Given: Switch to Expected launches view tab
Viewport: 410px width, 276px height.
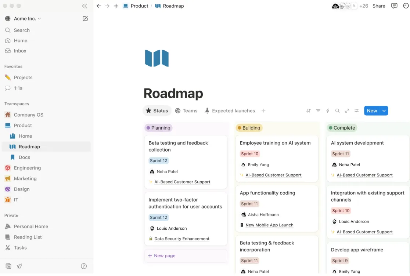Looking at the screenshot, I should 230,111.
